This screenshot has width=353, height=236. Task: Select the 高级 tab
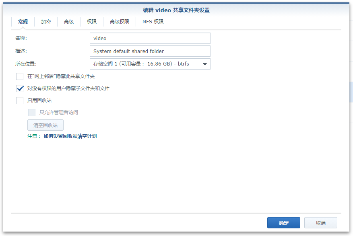coord(69,22)
